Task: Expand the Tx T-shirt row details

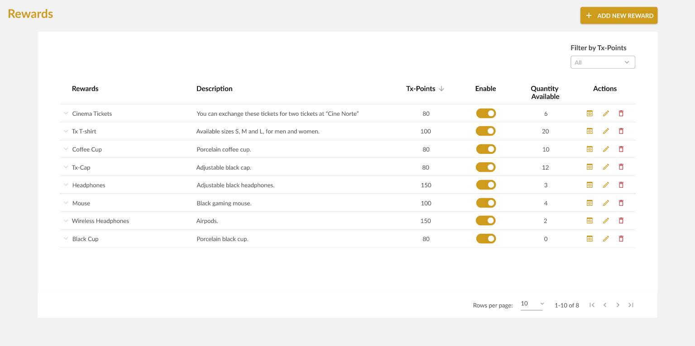Action: 66,131
